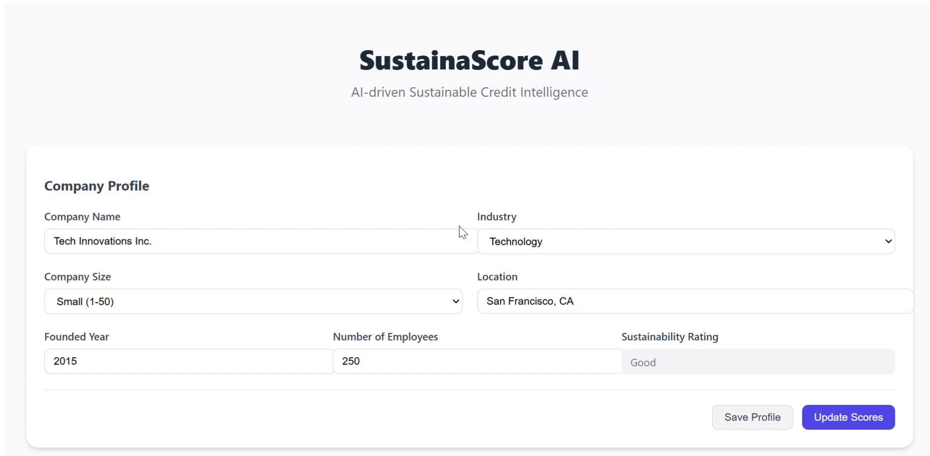Open the Industry dropdown showing Technology

click(x=685, y=242)
